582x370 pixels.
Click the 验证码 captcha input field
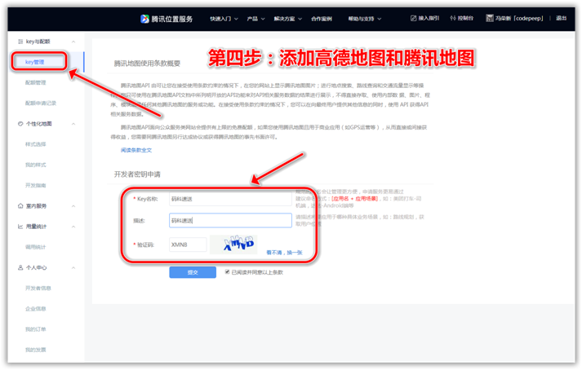click(x=188, y=244)
